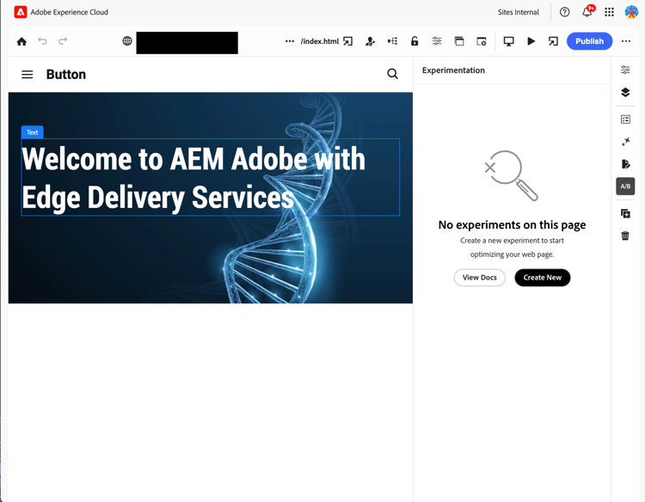Go to home via the house icon

(x=21, y=41)
